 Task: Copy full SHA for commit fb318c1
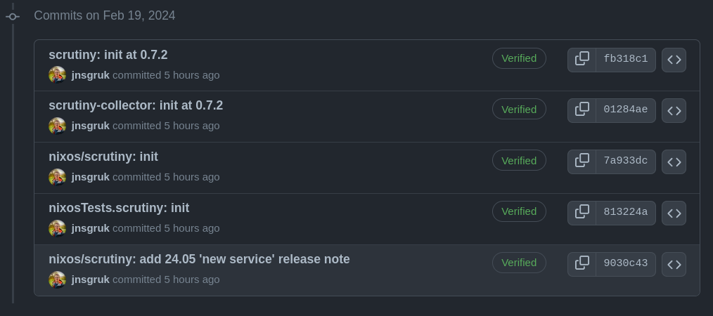coord(582,59)
